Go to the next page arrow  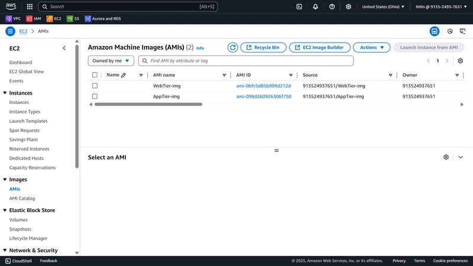(x=447, y=61)
